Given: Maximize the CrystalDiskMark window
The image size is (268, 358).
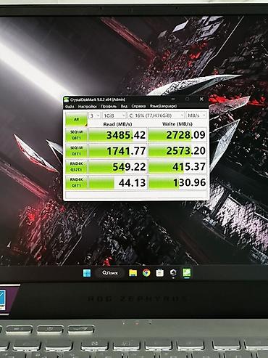Looking at the screenshot, I should [188, 99].
